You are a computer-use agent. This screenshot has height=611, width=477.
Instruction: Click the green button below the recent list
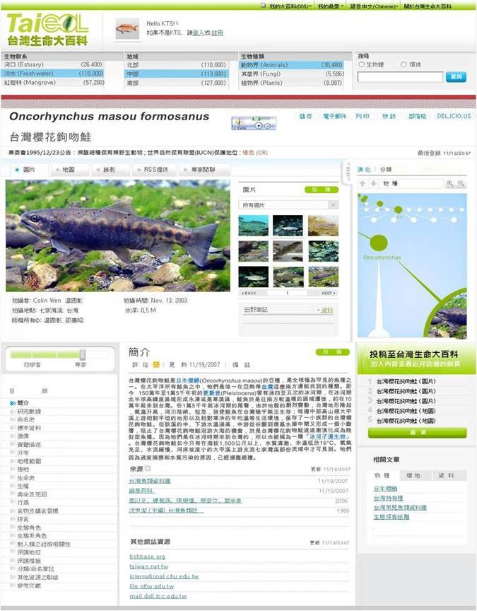click(x=417, y=433)
